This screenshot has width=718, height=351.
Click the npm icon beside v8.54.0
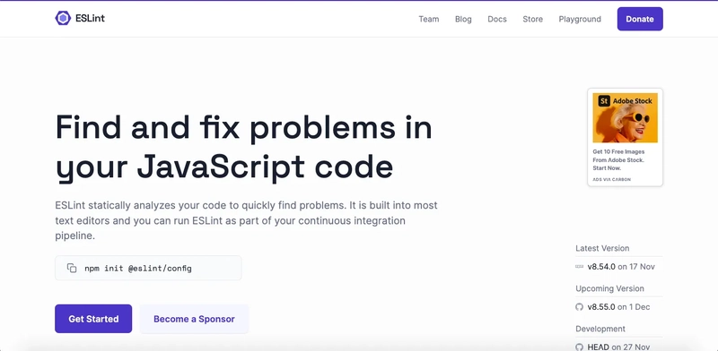coord(579,267)
